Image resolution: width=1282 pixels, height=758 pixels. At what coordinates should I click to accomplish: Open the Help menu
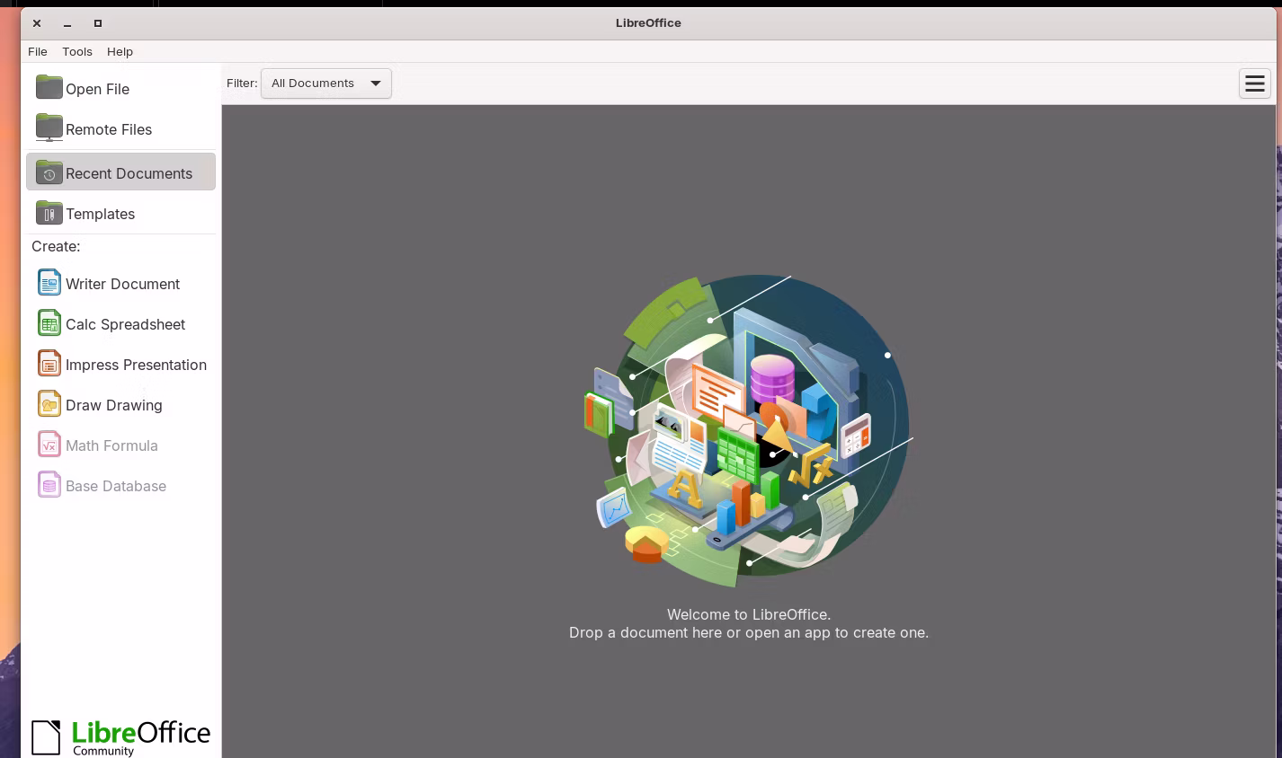coord(120,51)
